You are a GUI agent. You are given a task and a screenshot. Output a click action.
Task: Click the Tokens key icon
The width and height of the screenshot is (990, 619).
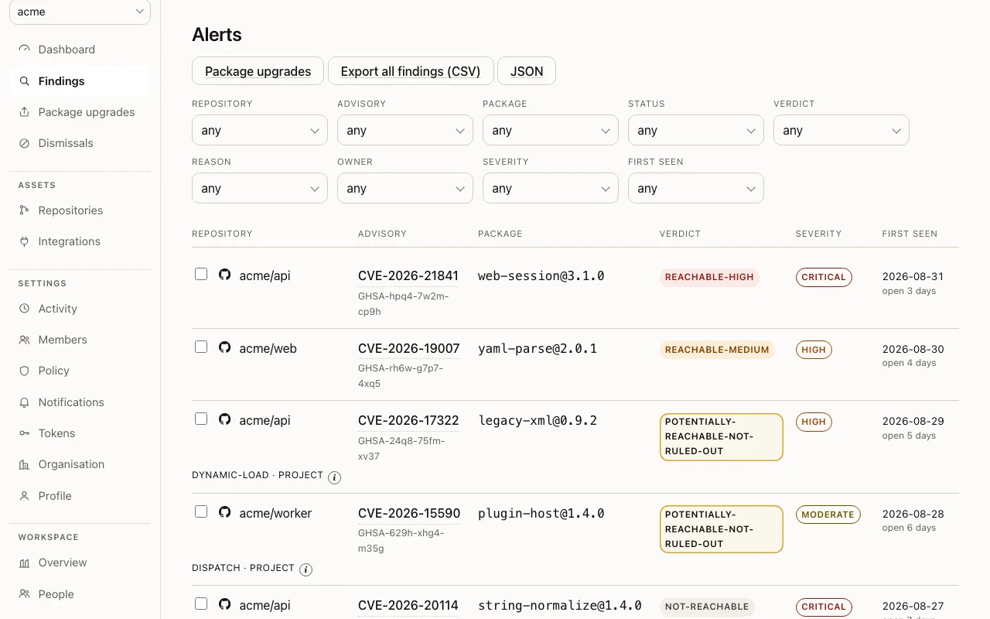pos(25,433)
